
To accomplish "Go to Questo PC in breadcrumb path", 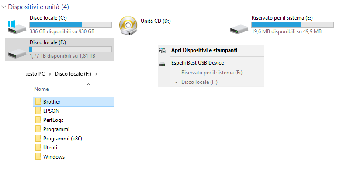I will click(35, 74).
